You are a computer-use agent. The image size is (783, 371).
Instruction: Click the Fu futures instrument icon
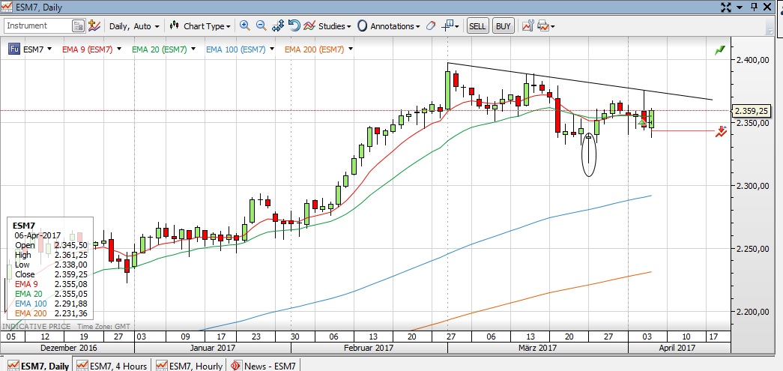click(14, 49)
